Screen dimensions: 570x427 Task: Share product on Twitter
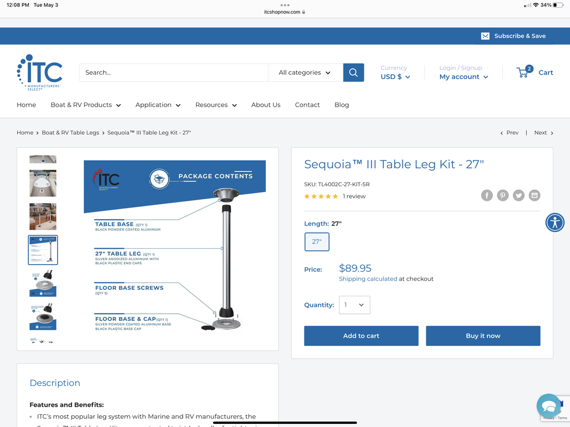[x=518, y=195]
